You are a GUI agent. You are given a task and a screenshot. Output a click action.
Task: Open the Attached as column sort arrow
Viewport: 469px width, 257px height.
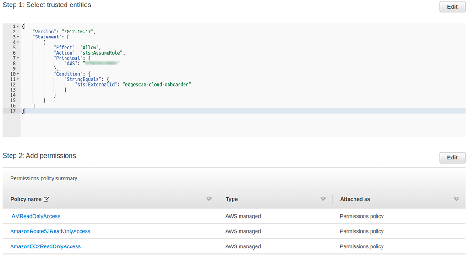click(x=457, y=199)
